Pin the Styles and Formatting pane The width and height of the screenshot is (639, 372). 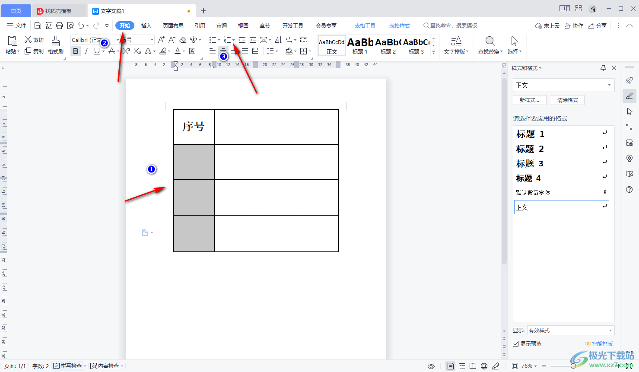pyautogui.click(x=603, y=68)
